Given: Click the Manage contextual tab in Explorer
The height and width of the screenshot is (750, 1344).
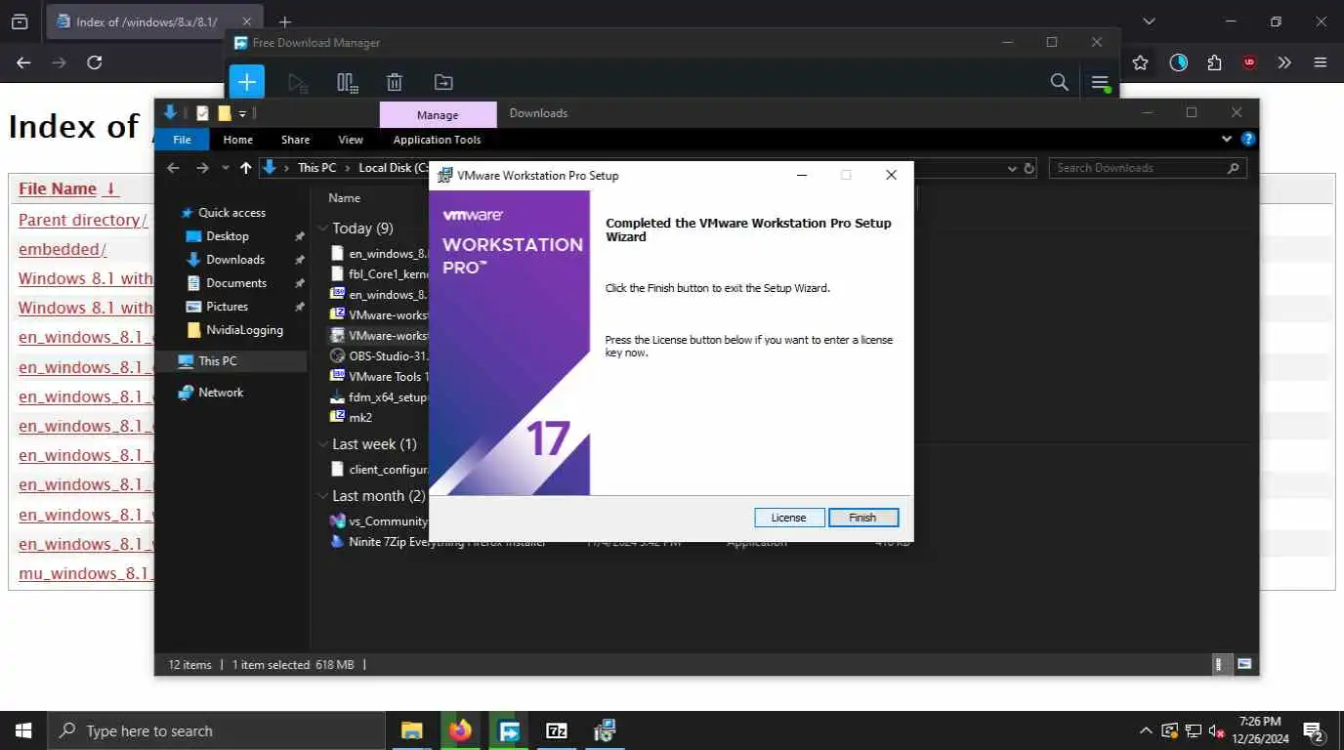Looking at the screenshot, I should click(438, 114).
